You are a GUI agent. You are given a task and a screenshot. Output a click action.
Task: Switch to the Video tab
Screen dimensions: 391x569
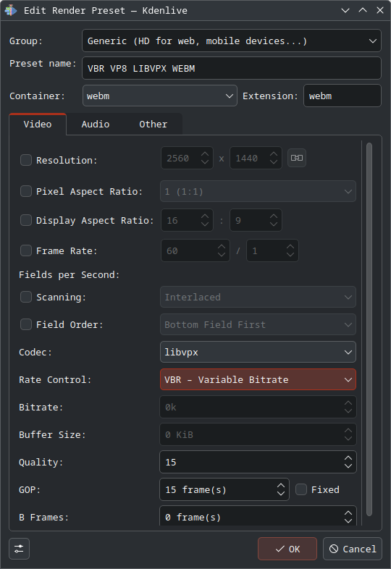pyautogui.click(x=38, y=124)
